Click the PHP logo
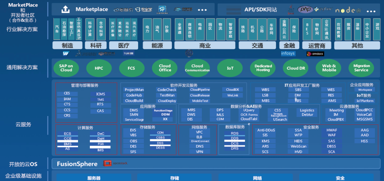 click(x=305, y=9)
